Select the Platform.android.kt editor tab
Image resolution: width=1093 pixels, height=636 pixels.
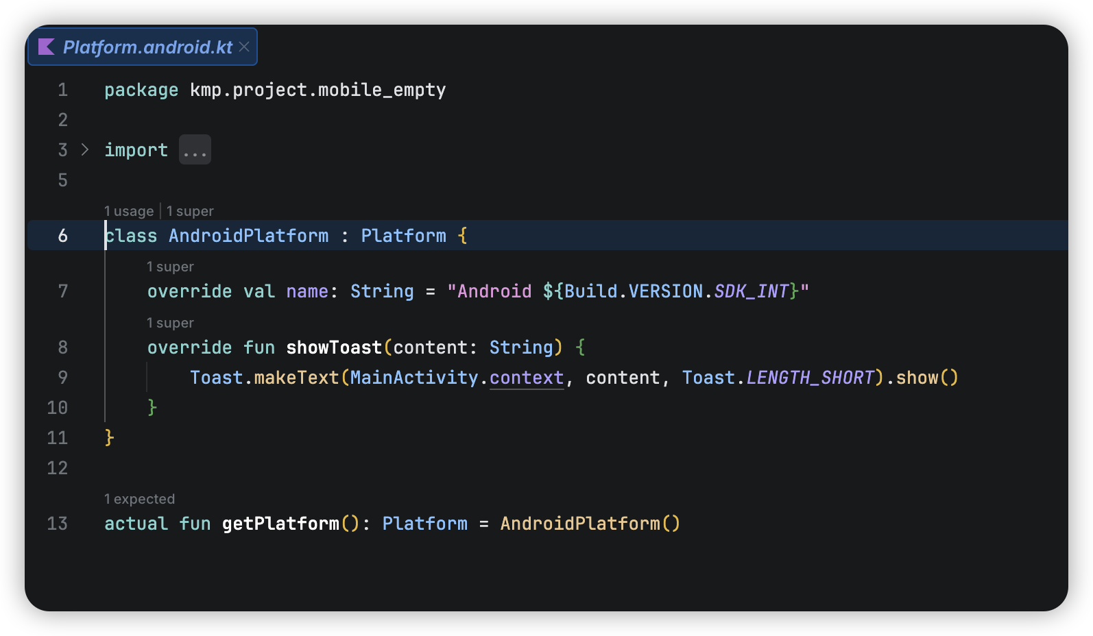tap(147, 47)
